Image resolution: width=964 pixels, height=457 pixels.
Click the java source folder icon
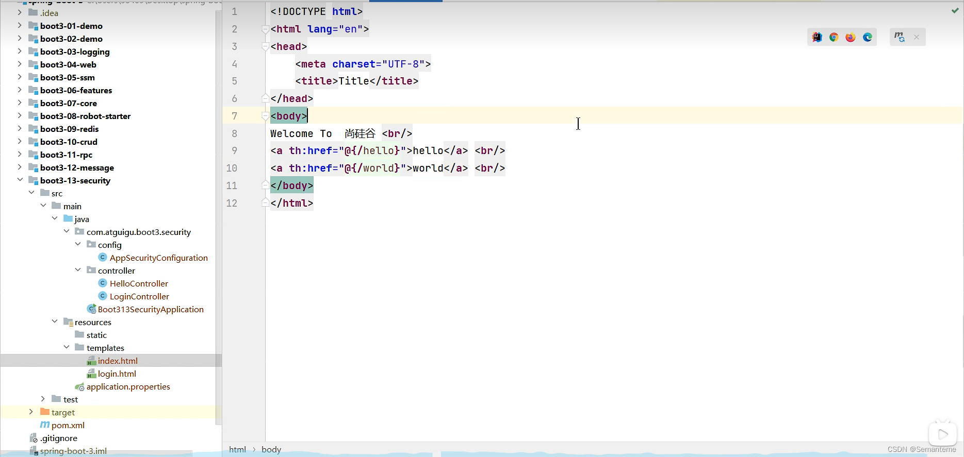tap(68, 218)
